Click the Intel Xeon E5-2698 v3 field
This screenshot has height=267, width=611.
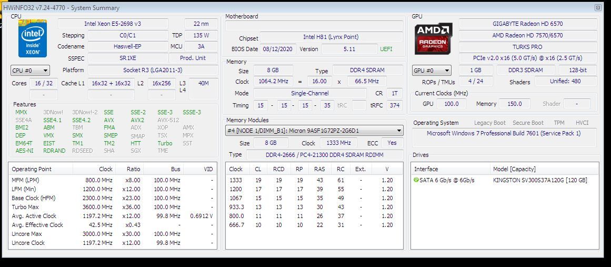tap(113, 24)
